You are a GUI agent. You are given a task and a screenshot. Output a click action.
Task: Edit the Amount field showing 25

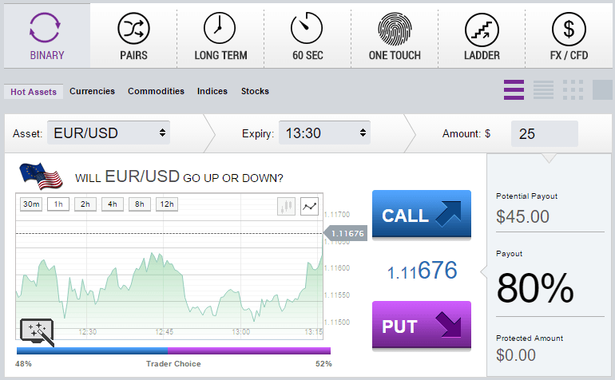(x=545, y=134)
